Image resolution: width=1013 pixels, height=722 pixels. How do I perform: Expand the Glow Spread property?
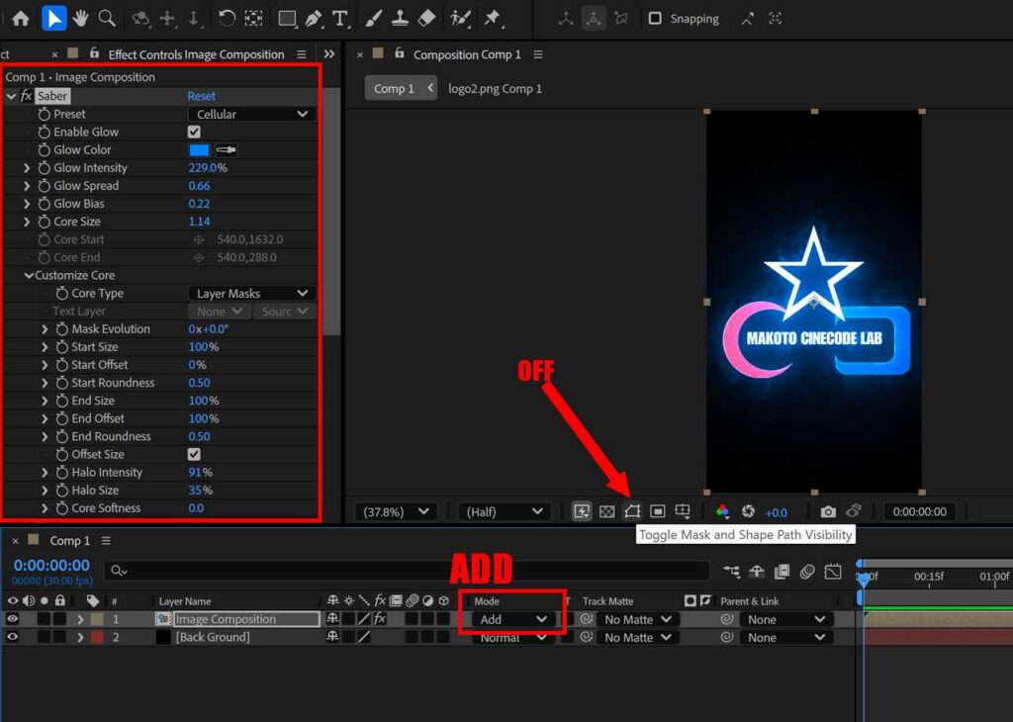click(x=27, y=186)
